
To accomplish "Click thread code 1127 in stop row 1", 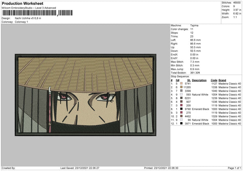I will tap(214, 83).
